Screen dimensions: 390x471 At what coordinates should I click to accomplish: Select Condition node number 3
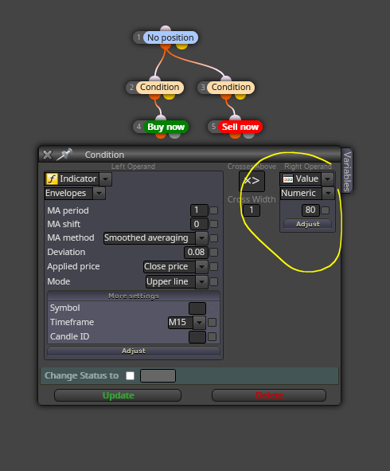(x=231, y=87)
